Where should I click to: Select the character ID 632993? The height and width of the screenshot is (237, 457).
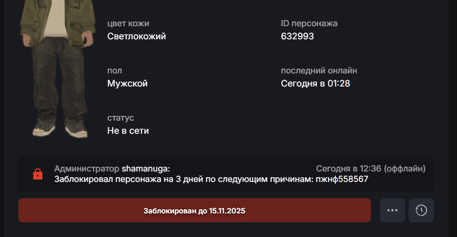pyautogui.click(x=297, y=36)
